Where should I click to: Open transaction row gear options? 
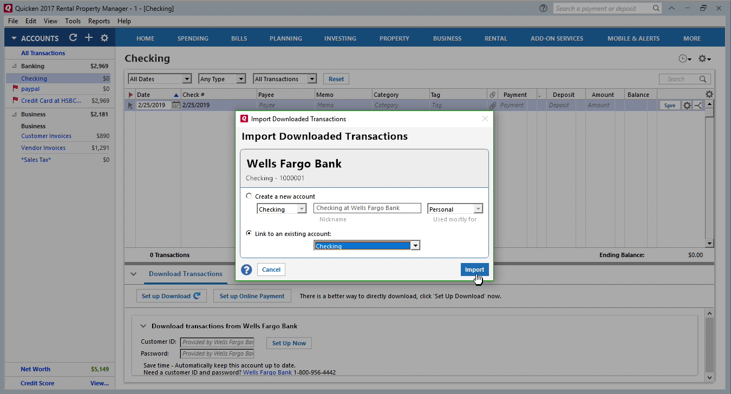coord(687,106)
